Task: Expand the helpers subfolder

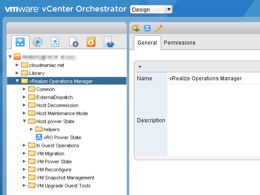Action: pos(31,129)
